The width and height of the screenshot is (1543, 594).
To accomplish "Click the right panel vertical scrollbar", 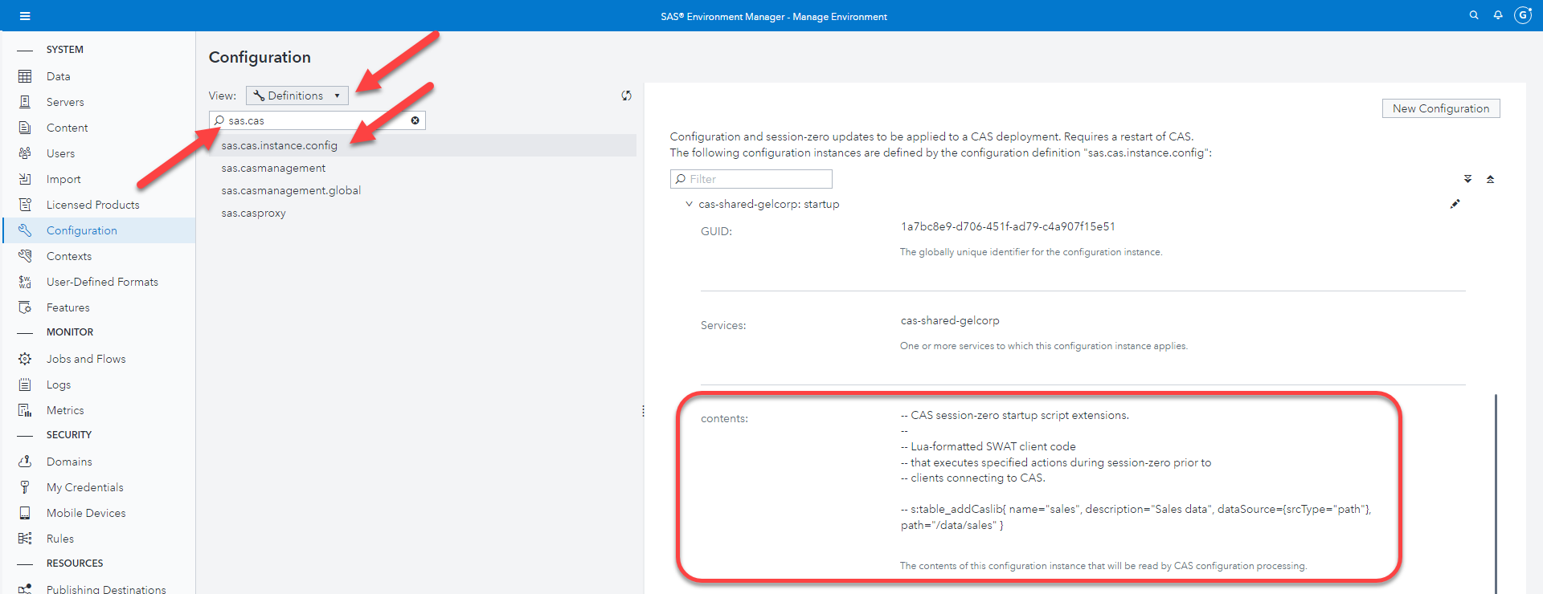I will [1496, 494].
